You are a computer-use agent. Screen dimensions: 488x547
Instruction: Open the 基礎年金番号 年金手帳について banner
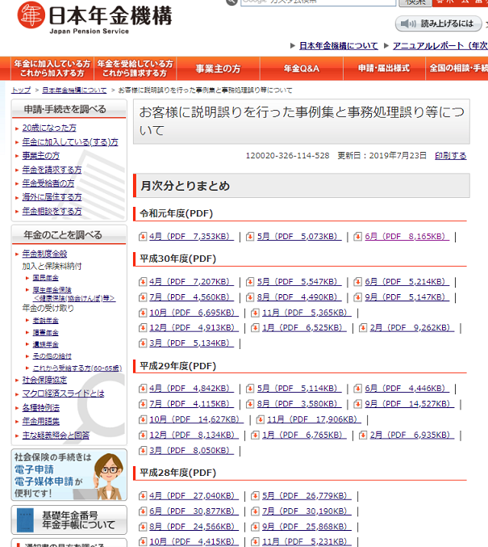click(x=69, y=520)
